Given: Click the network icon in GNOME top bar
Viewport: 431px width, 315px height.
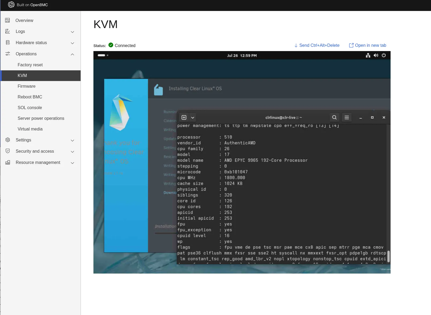Looking at the screenshot, I should [368, 55].
